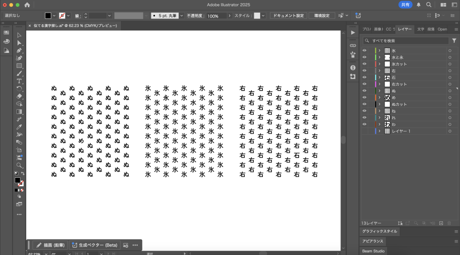
Task: Open the Color palette panel icon
Action: (x=6, y=42)
